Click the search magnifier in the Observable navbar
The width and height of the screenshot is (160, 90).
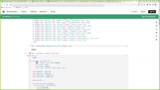coord(131,12)
